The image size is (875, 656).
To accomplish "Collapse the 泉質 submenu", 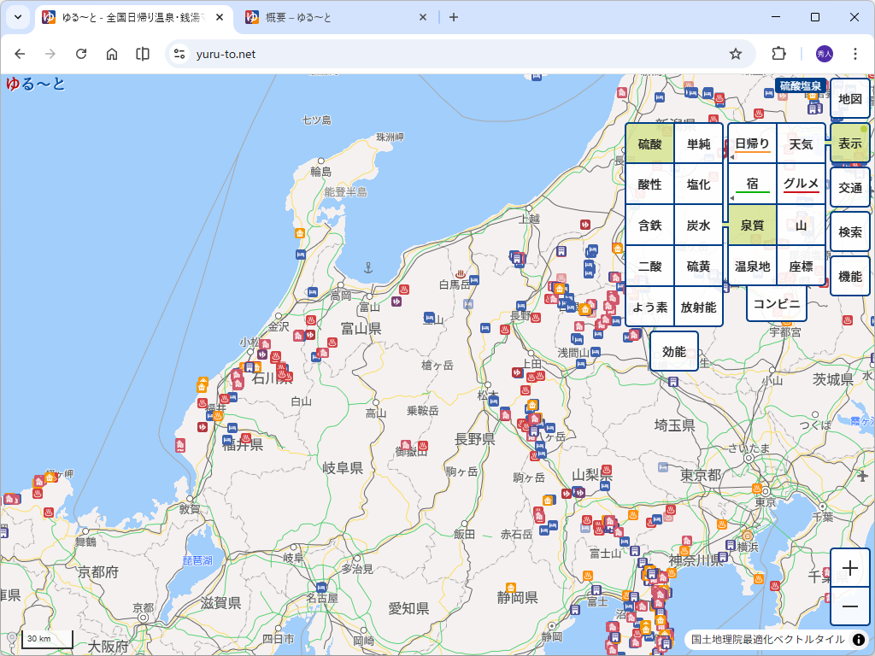I will pyautogui.click(x=752, y=225).
